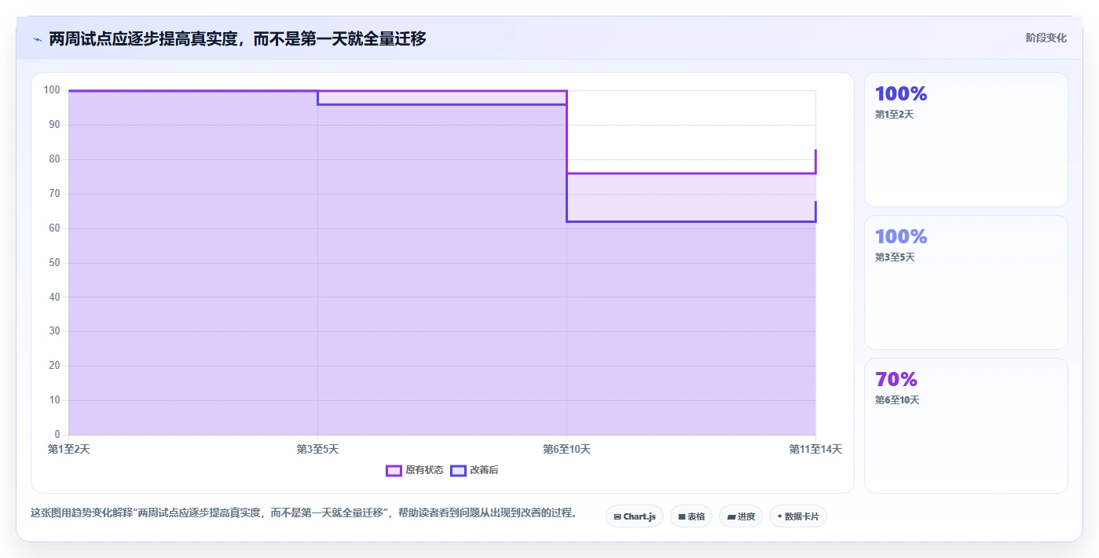The height and width of the screenshot is (558, 1099).
Task: Click the 表格 tag
Action: (x=691, y=516)
